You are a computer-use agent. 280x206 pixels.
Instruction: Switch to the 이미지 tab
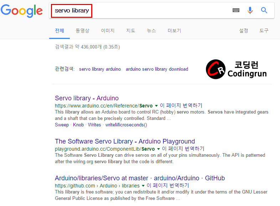108,31
